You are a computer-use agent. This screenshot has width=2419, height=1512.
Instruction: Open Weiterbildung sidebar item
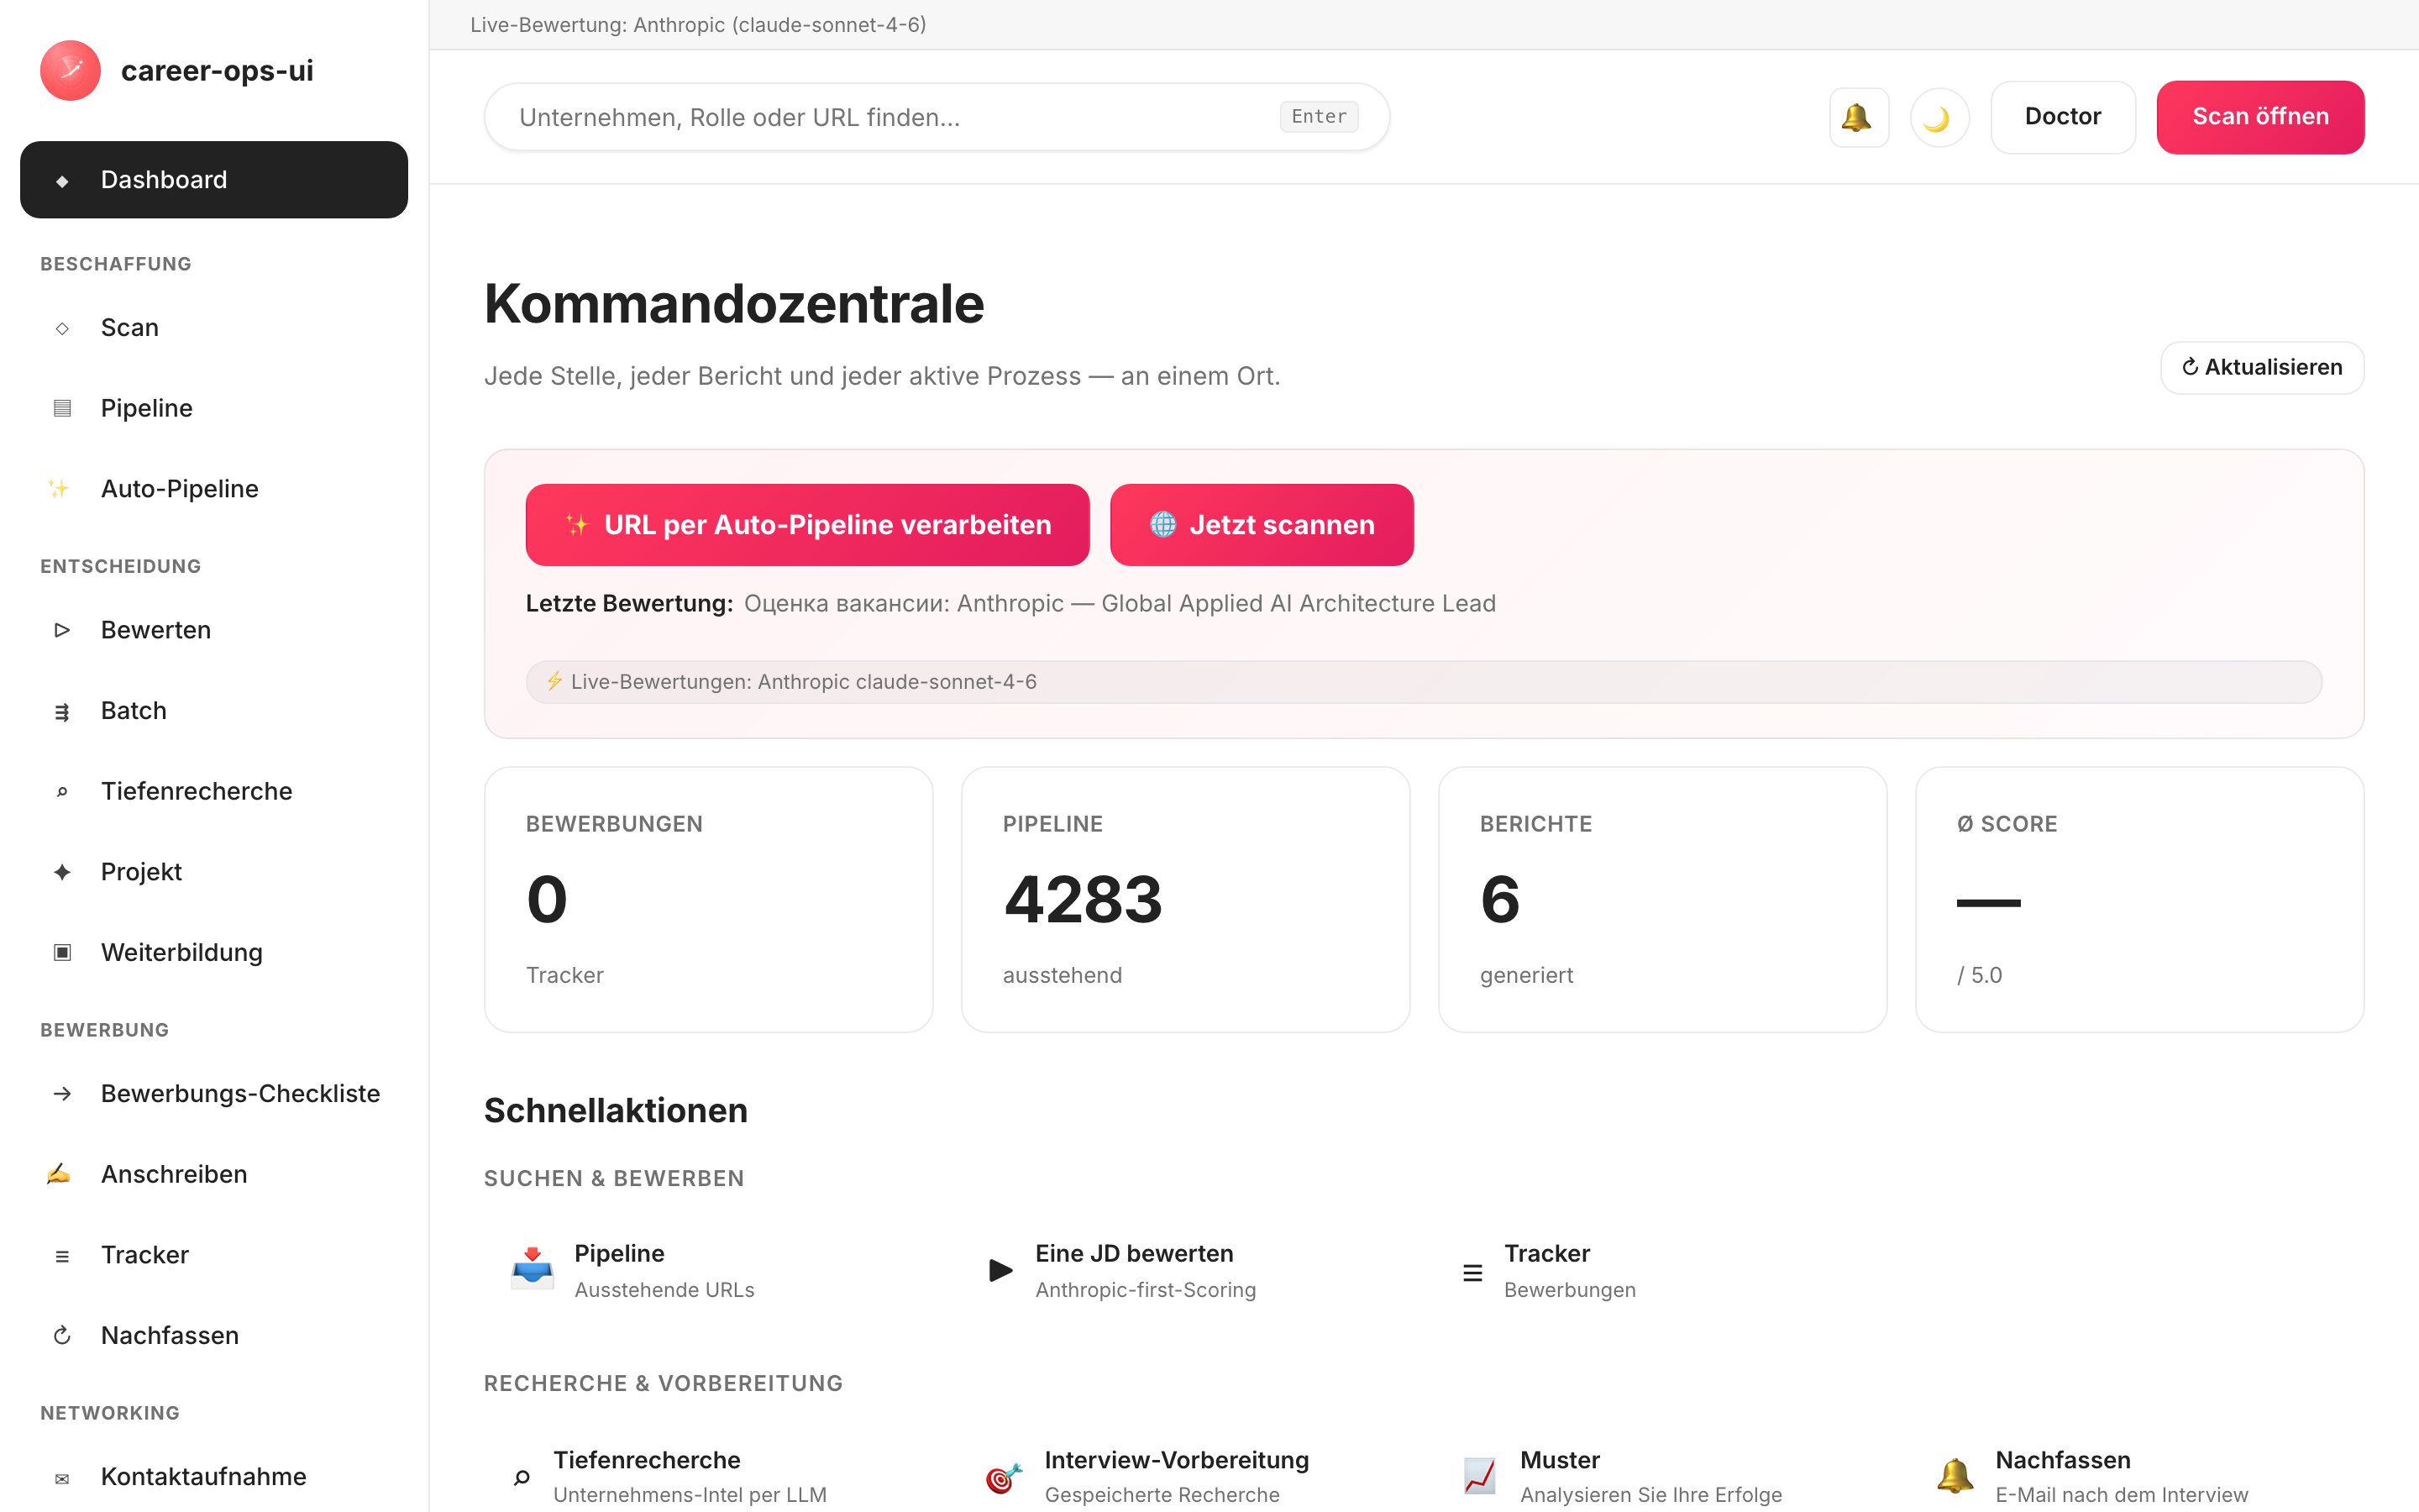pyautogui.click(x=214, y=953)
